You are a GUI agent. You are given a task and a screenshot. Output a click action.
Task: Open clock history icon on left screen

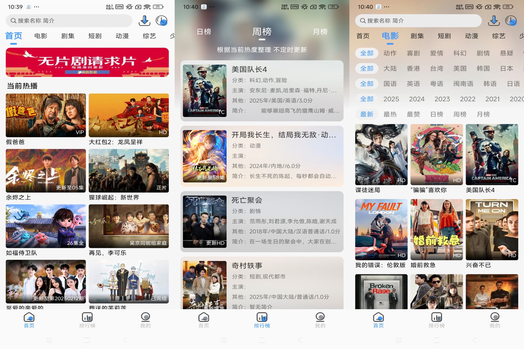pyautogui.click(x=161, y=21)
